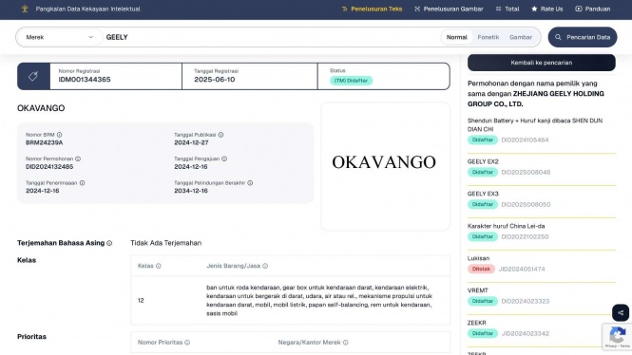Click ZHEJIANG GEELY HOLDING GROUP owner name
The image size is (632, 355).
pyautogui.click(x=536, y=99)
